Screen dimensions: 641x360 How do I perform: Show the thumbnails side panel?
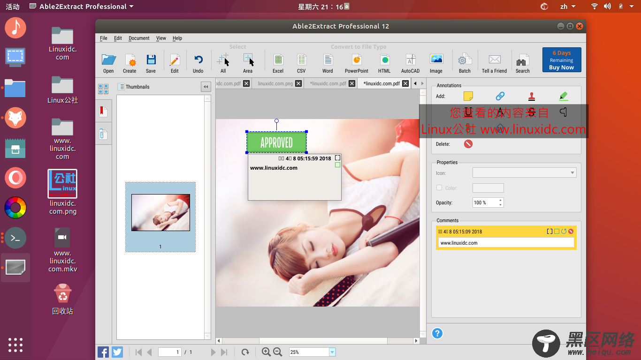(103, 89)
